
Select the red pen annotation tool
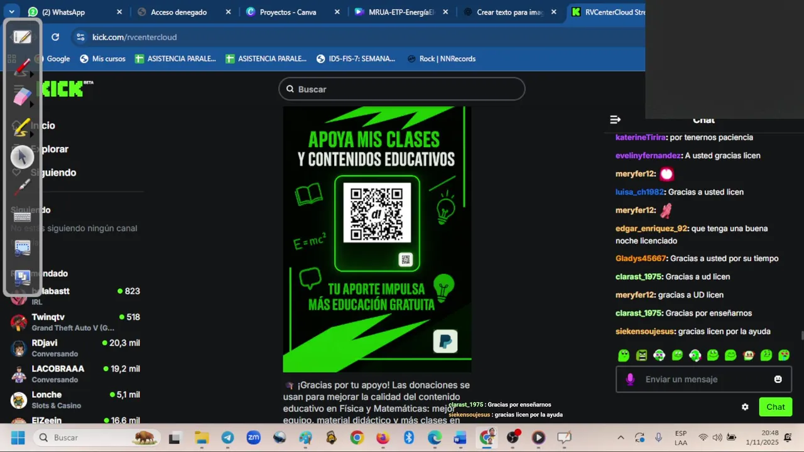(23, 67)
